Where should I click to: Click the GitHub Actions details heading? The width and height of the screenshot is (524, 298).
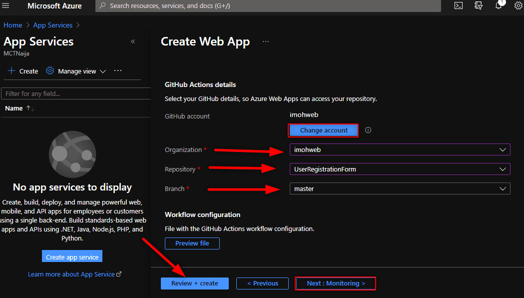[200, 84]
